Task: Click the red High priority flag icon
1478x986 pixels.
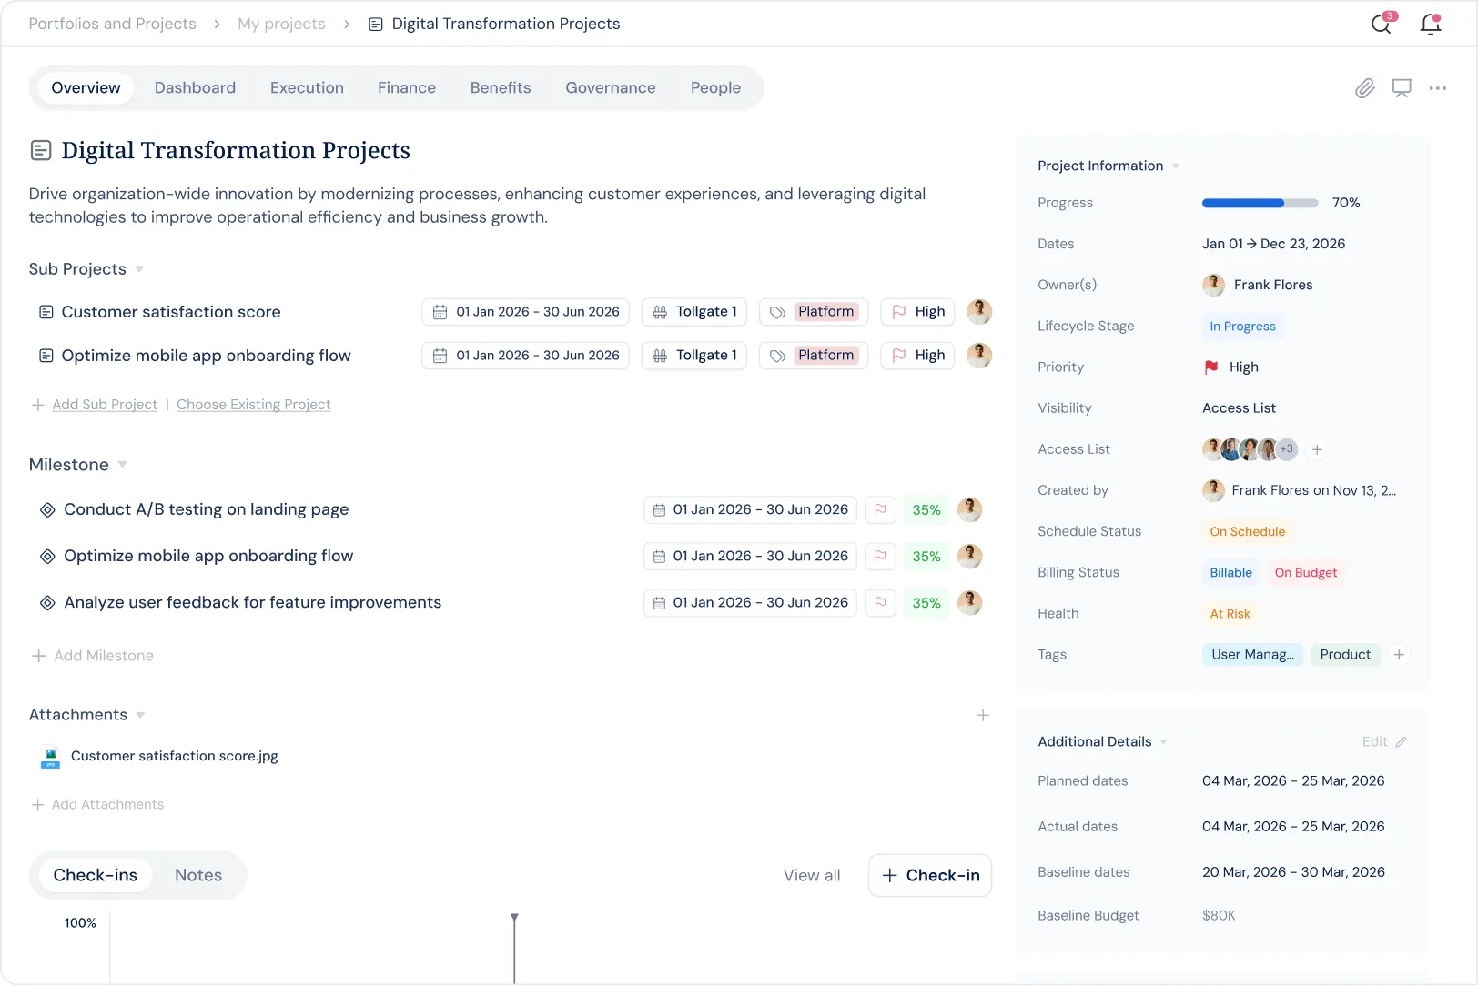Action: pos(1211,367)
